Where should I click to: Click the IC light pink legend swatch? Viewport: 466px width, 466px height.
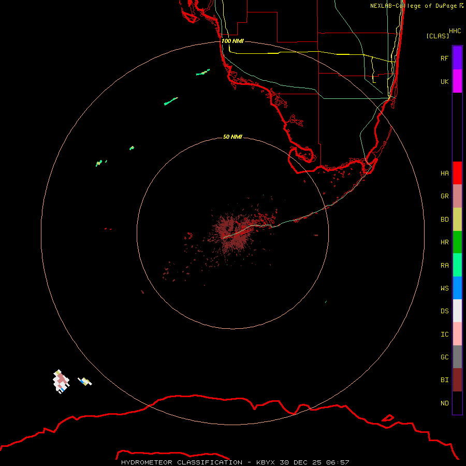457,334
